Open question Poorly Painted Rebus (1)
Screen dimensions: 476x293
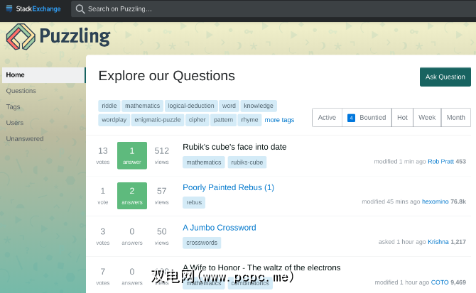point(228,187)
